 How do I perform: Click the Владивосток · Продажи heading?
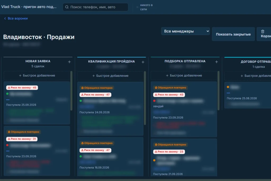(x=39, y=37)
